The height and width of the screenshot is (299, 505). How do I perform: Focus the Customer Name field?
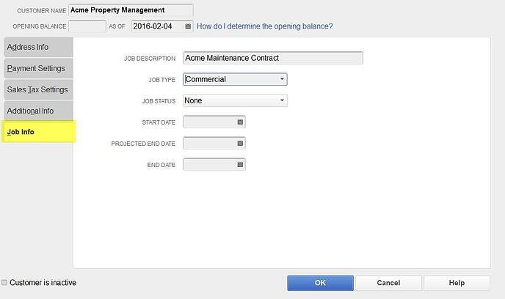point(131,10)
